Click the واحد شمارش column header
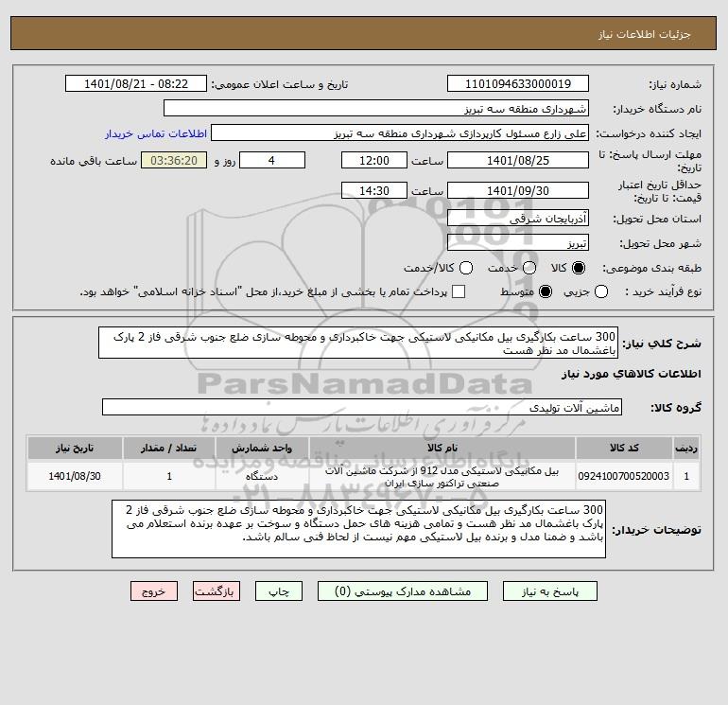 tap(262, 448)
